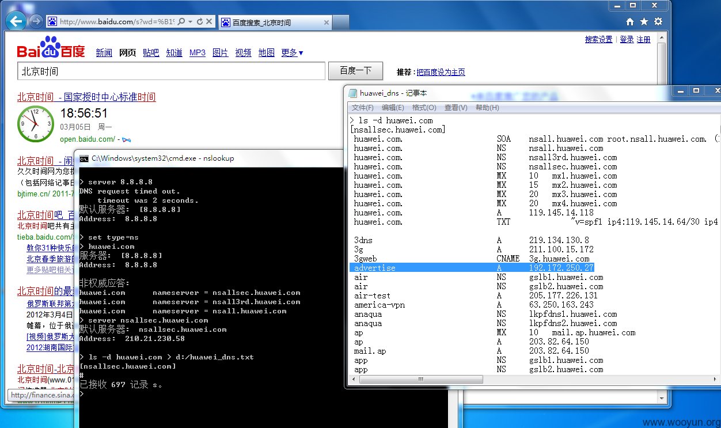The width and height of the screenshot is (721, 428).
Task: Switch to 图片 image search
Action: click(x=221, y=52)
